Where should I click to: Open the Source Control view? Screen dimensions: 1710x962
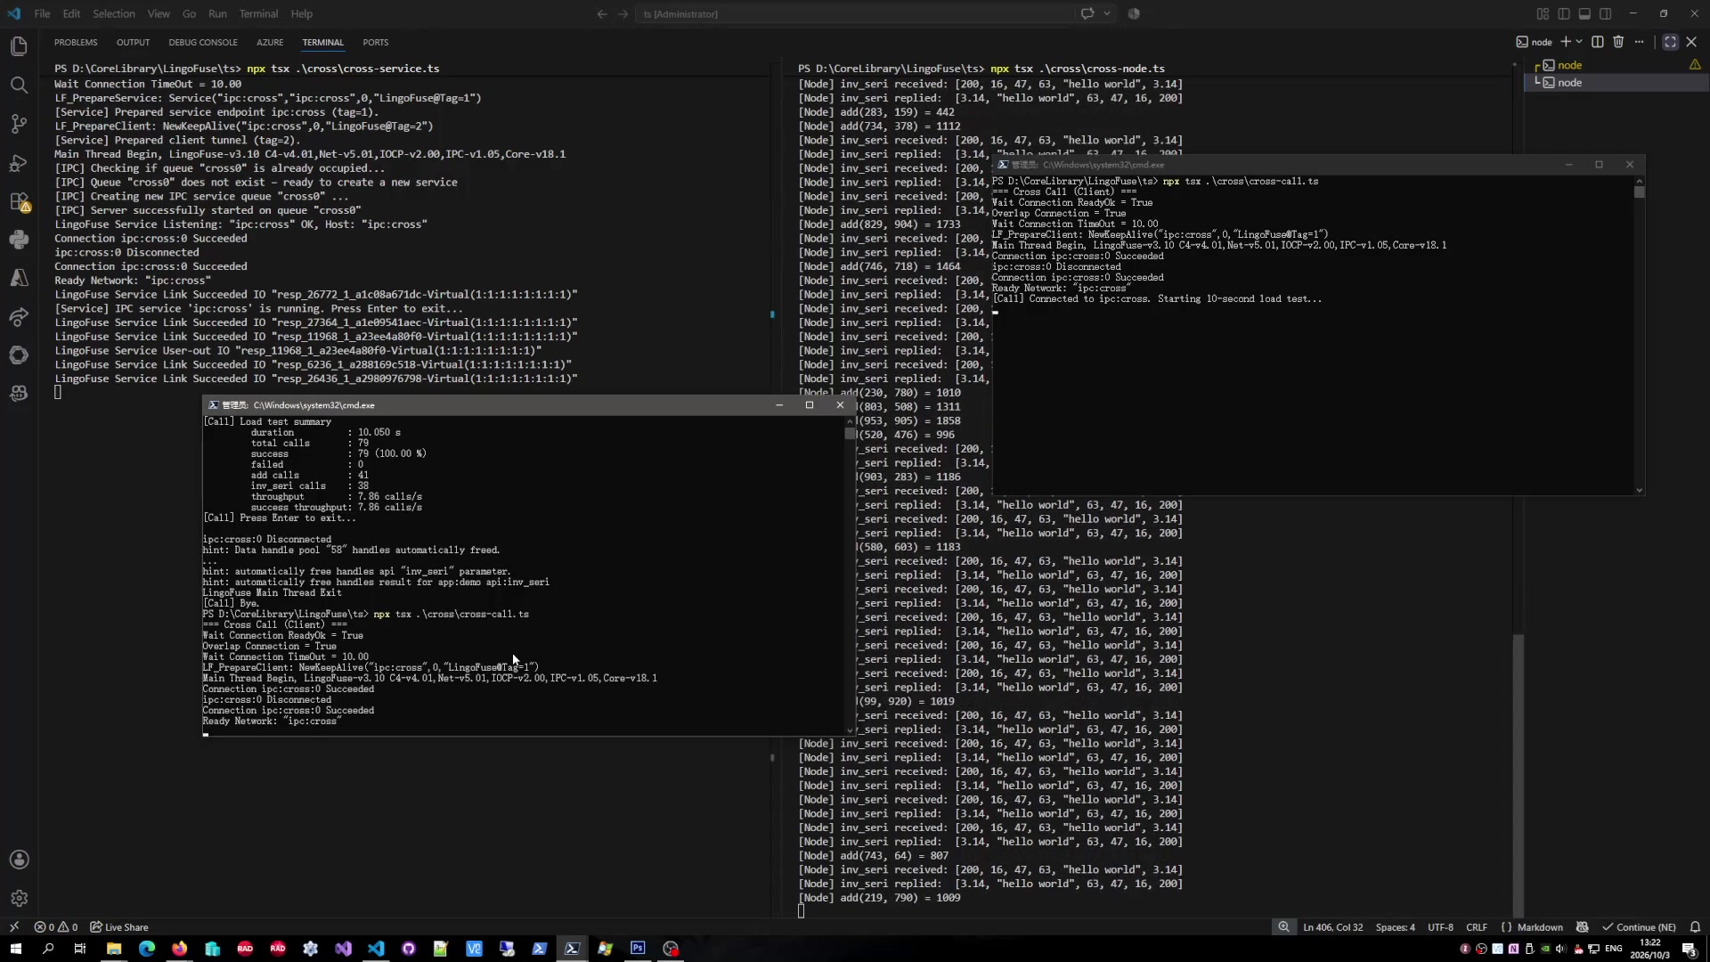[19, 124]
